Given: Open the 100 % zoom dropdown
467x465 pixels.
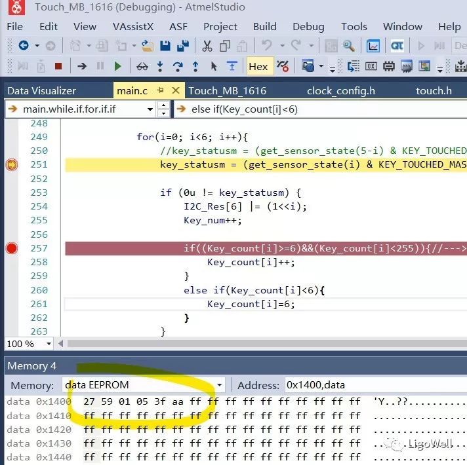Looking at the screenshot, I should (x=49, y=344).
